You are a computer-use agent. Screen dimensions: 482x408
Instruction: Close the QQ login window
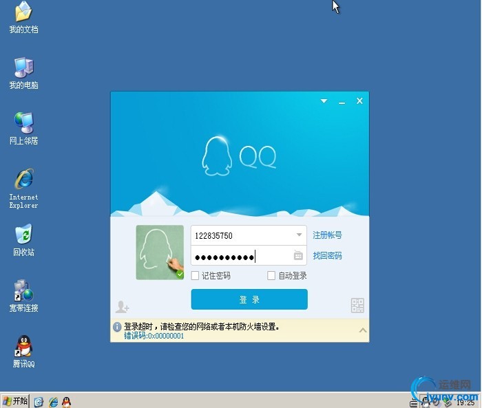tap(359, 100)
